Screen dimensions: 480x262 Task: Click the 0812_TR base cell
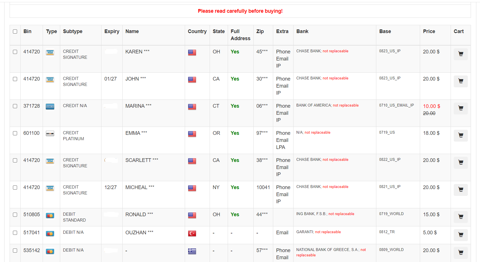pyautogui.click(x=387, y=232)
